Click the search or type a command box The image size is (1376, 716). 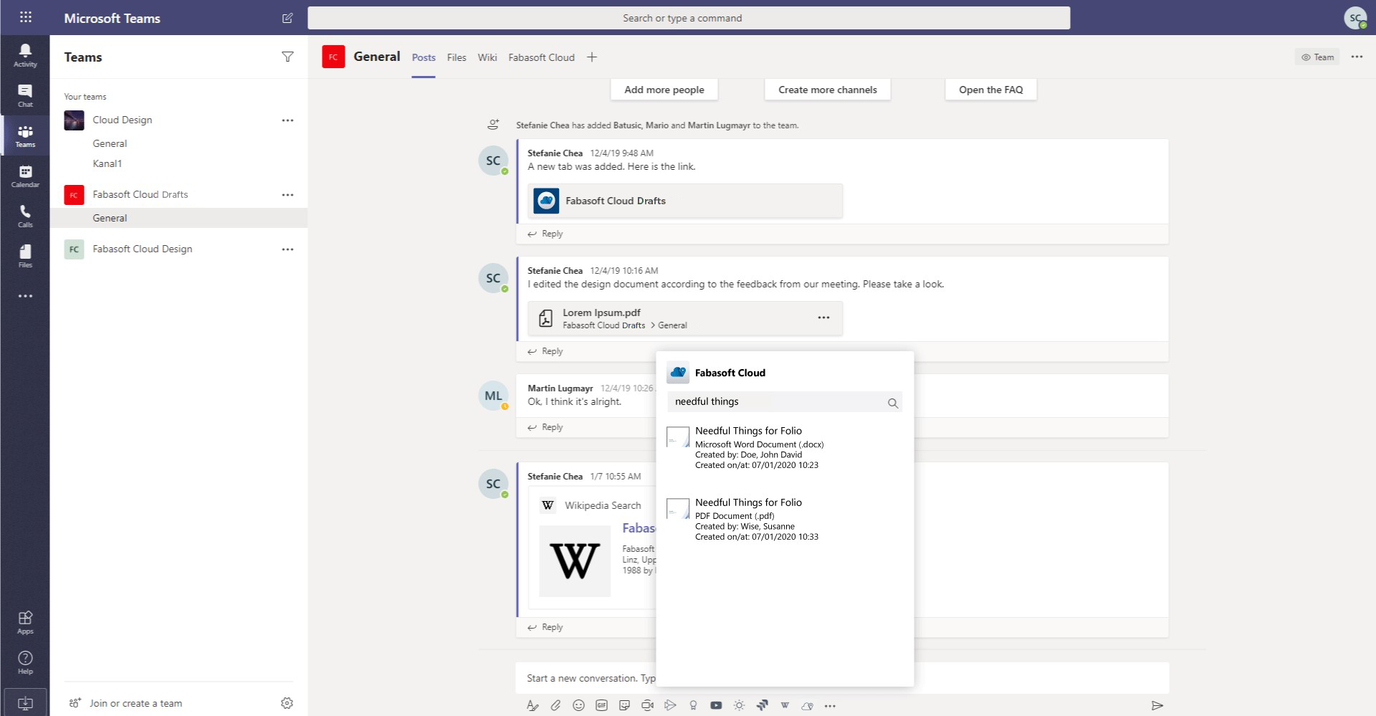pos(689,18)
